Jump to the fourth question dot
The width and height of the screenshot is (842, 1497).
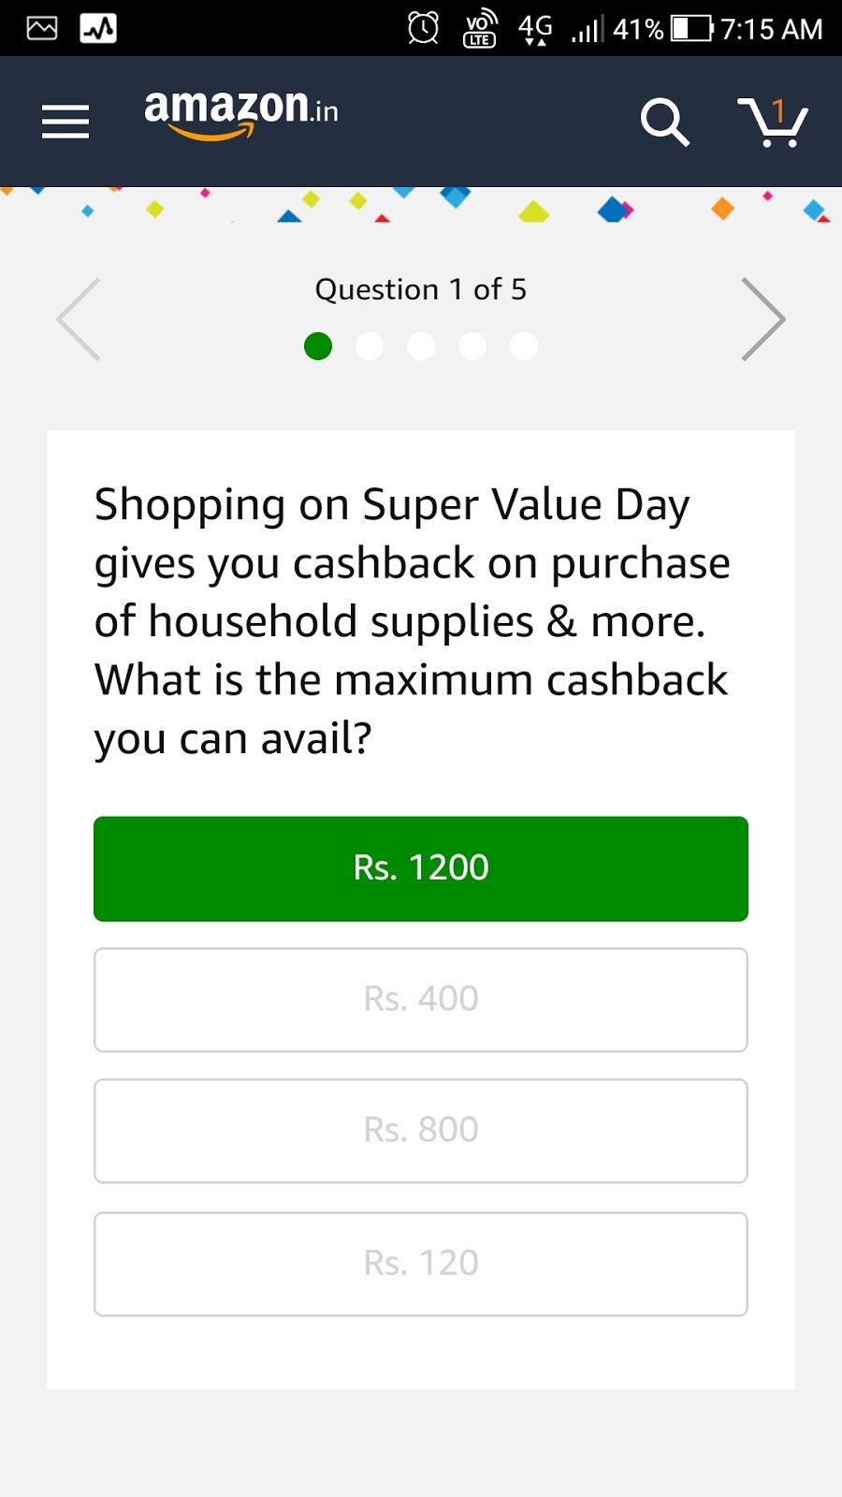tap(472, 346)
